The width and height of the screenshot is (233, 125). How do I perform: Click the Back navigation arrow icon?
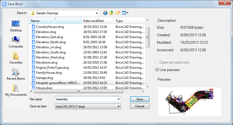pos(105,13)
